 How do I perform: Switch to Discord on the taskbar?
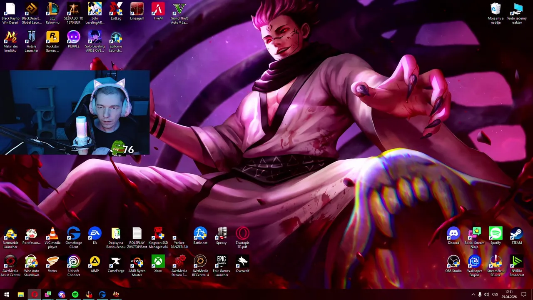[x=62, y=295]
